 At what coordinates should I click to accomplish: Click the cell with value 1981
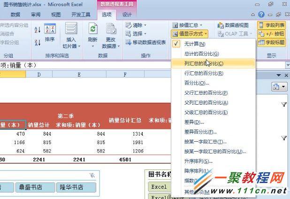point(125,142)
